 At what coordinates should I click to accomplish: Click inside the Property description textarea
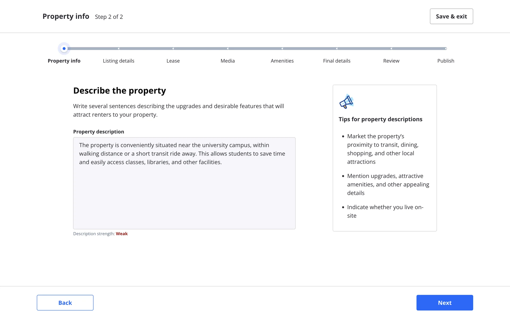(x=184, y=191)
